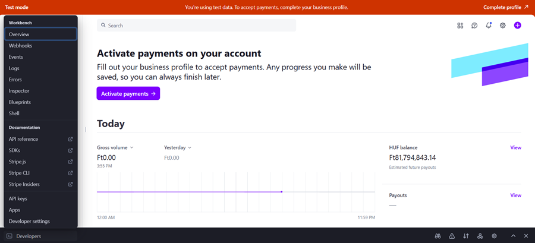This screenshot has height=243, width=535.
Task: Click the warning triangle errors icon
Action: click(x=452, y=236)
